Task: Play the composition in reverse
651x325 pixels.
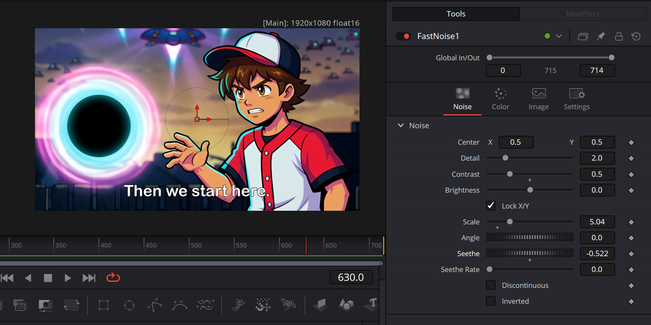Action: point(28,278)
